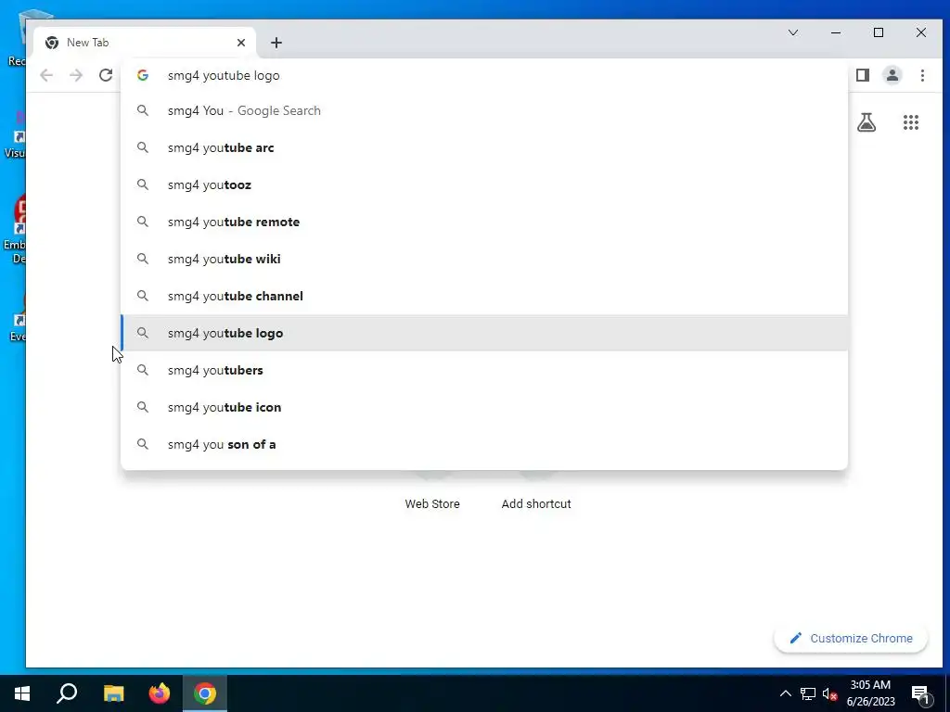Click the address bar text 'smg4 youtube logo'
The image size is (950, 712).
point(224,76)
